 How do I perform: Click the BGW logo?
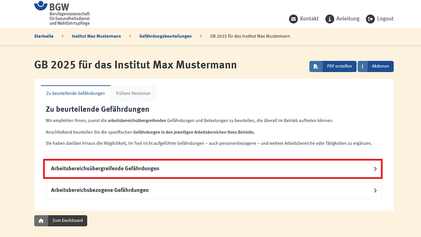(x=62, y=13)
